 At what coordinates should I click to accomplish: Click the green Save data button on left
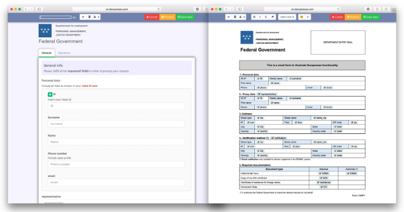coord(185,17)
